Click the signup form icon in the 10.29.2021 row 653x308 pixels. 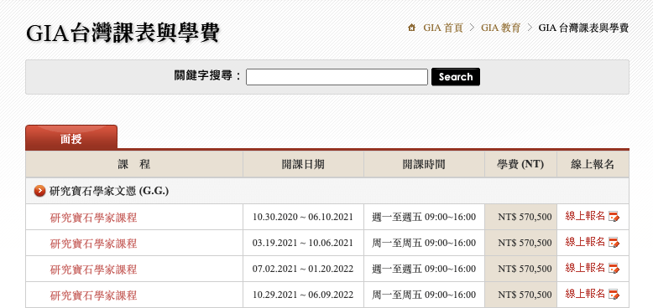[x=614, y=295]
